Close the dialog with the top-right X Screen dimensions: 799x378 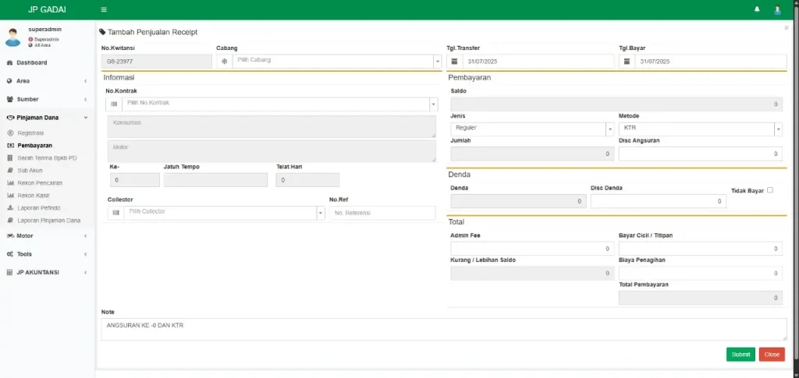click(787, 28)
